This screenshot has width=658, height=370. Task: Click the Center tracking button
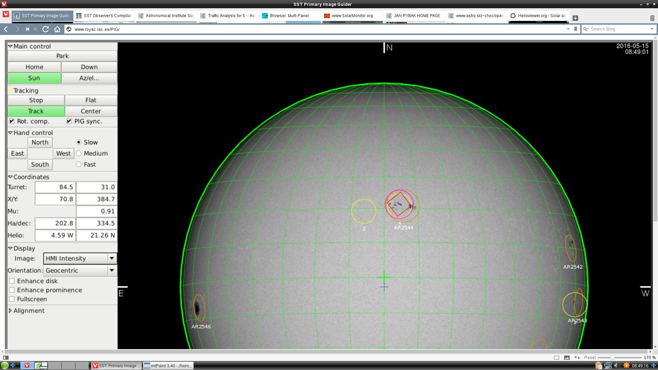click(x=91, y=111)
